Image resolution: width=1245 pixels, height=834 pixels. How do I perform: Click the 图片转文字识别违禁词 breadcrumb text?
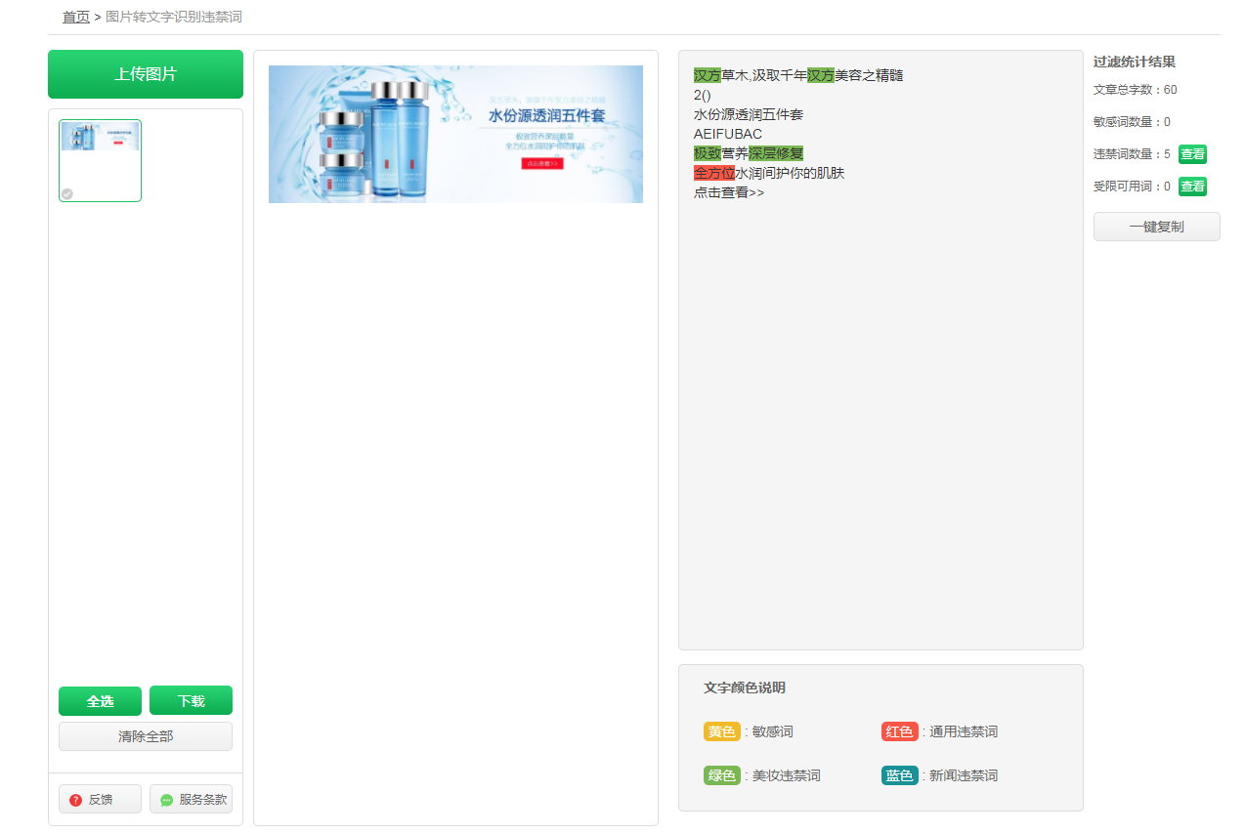173,17
